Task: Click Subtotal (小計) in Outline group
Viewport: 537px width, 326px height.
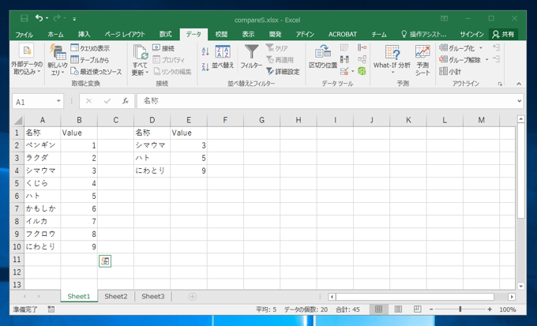Action: pos(450,71)
